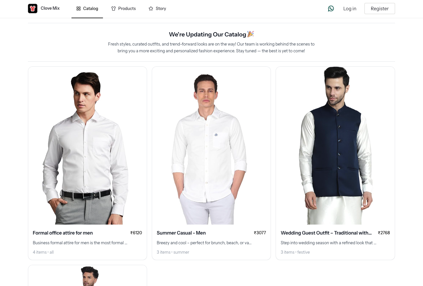Open the Catalog tab
Image resolution: width=423 pixels, height=286 pixels.
[87, 9]
